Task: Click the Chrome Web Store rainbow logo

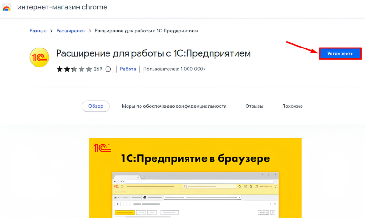Action: click(x=7, y=8)
